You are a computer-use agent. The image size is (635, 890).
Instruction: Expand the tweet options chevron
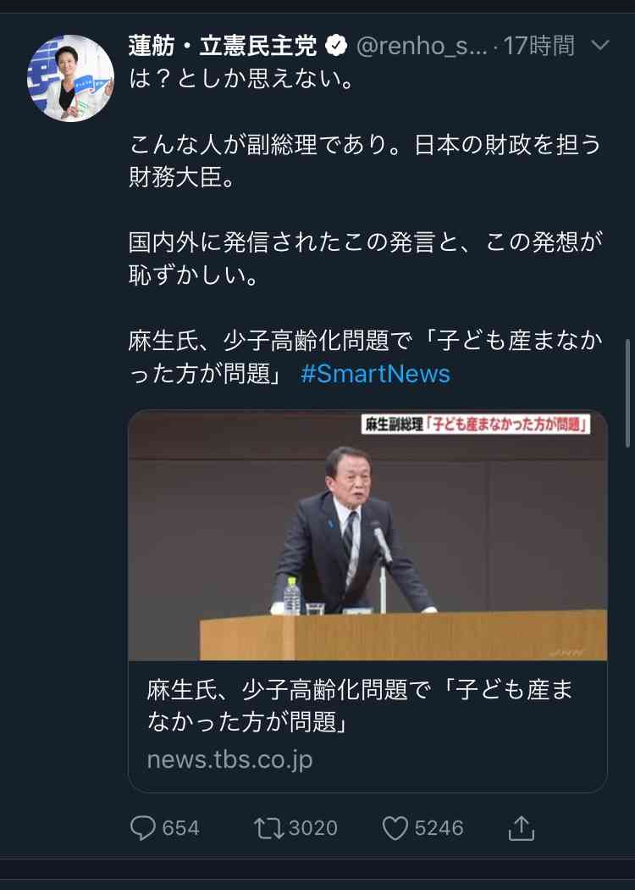pyautogui.click(x=599, y=45)
